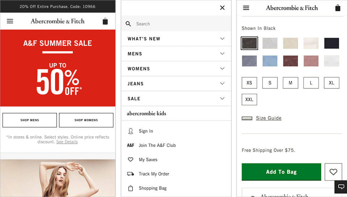The image size is (347, 197).
Task: Open WOMENS menu label
Action: pyautogui.click(x=139, y=69)
